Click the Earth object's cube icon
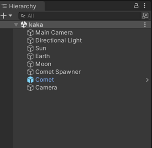Viewport: 152px width, 148px height. [x=30, y=56]
